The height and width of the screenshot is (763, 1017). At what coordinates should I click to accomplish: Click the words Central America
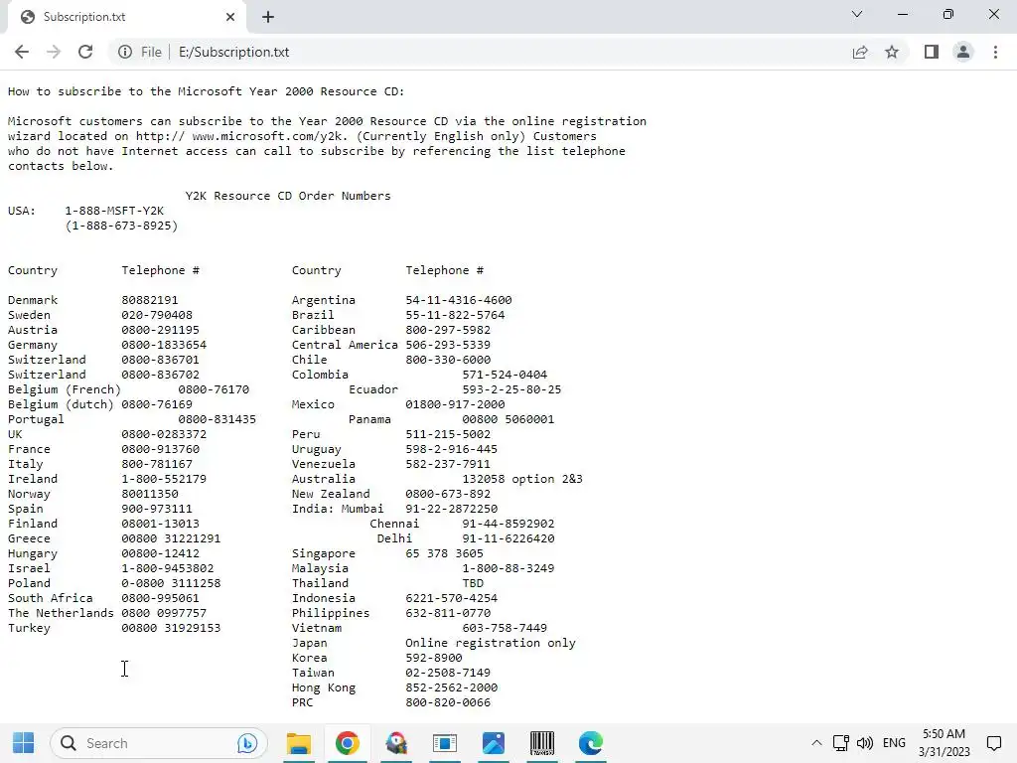point(345,345)
